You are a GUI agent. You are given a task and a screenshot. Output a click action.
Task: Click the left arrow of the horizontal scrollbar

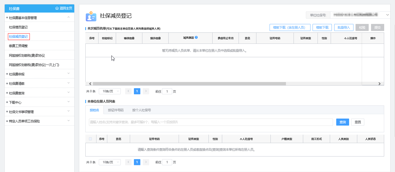(x=90, y=84)
